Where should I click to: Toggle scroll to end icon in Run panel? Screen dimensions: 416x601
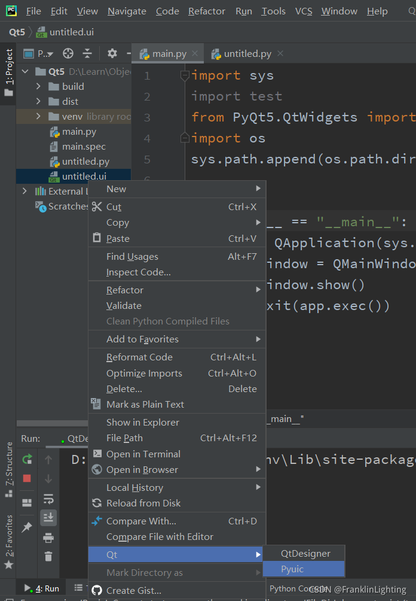[x=48, y=518]
